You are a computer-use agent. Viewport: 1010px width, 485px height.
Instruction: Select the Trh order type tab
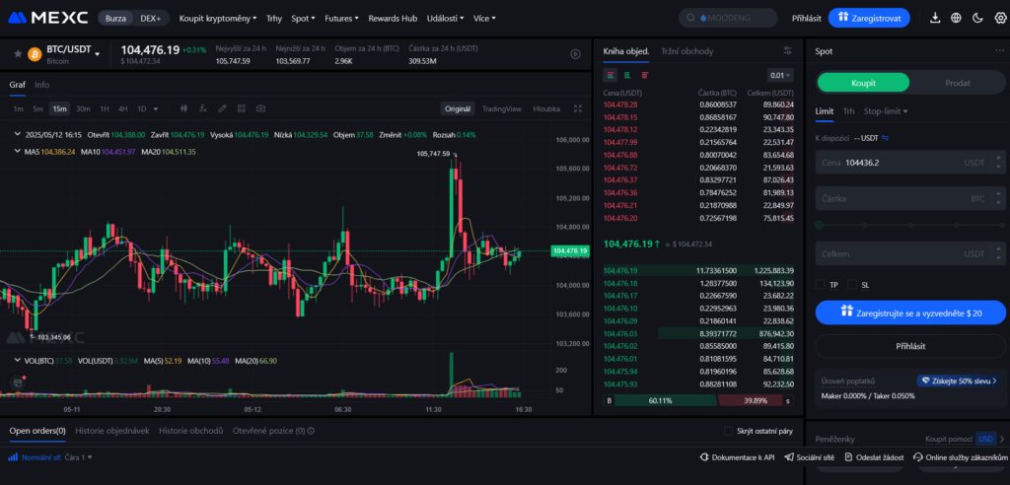[849, 110]
